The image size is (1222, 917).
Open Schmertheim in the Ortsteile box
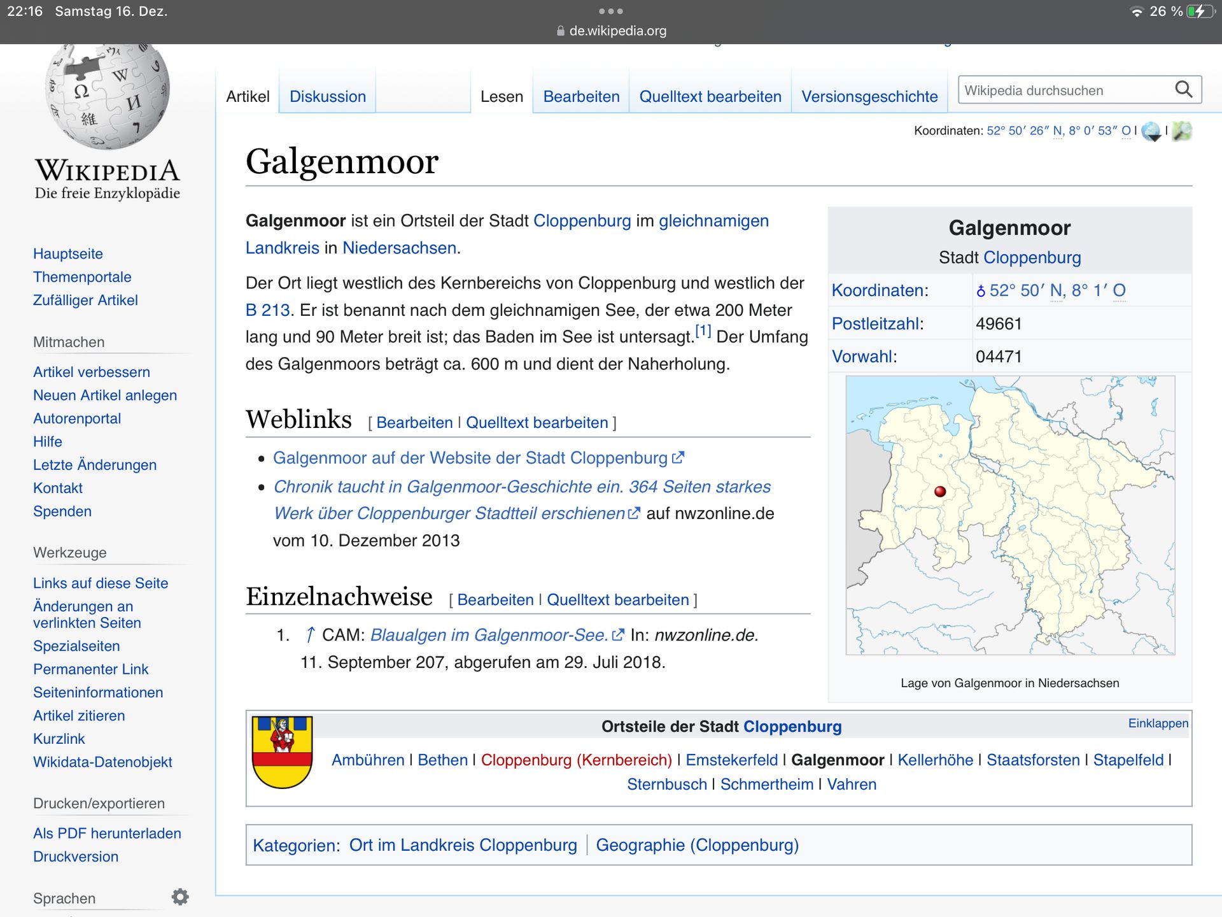(x=767, y=785)
